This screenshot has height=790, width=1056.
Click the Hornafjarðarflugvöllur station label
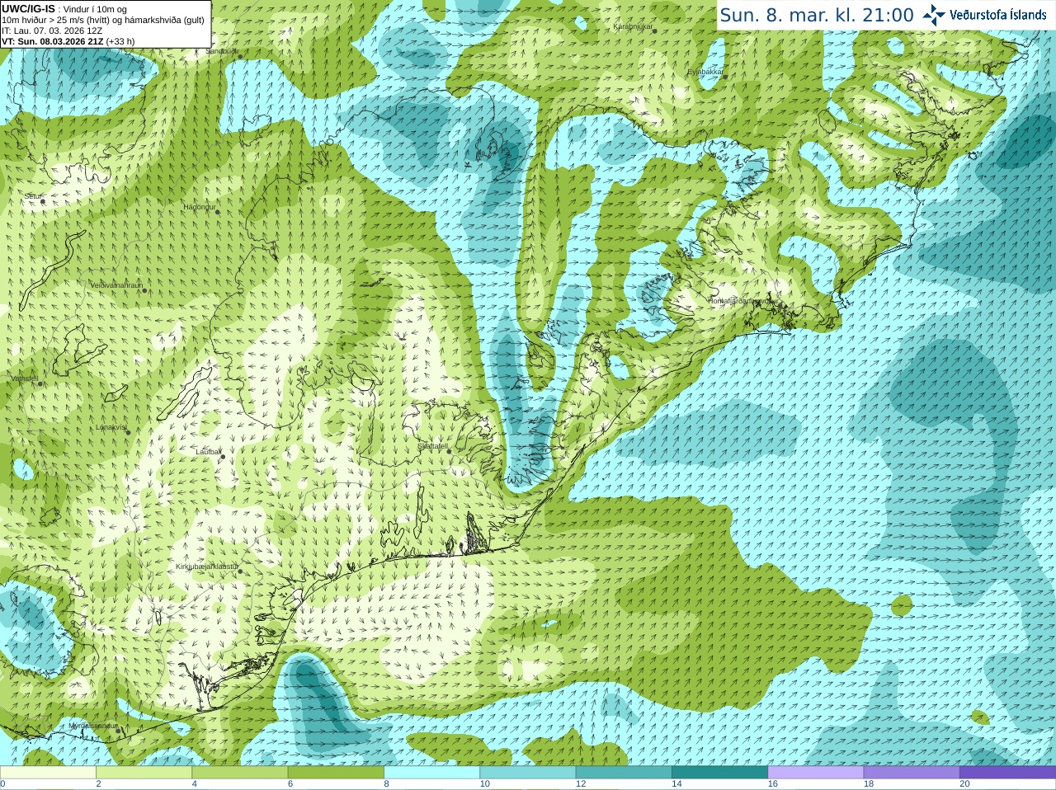(x=744, y=301)
